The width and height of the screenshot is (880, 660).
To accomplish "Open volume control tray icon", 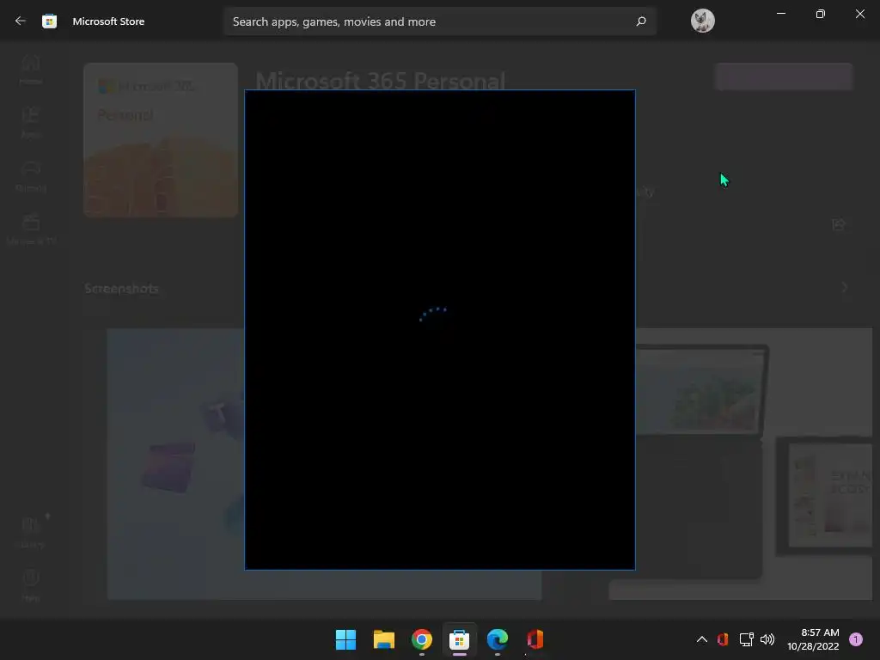I will pos(767,639).
